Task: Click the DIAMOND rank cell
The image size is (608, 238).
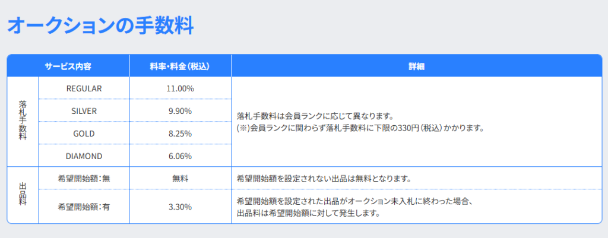Action: (84, 156)
